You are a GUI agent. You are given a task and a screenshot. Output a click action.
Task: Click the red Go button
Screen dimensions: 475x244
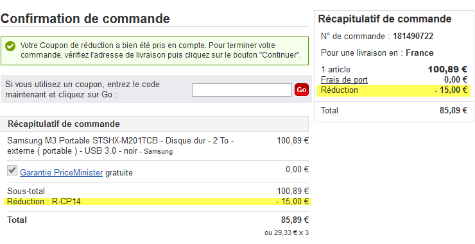[302, 90]
